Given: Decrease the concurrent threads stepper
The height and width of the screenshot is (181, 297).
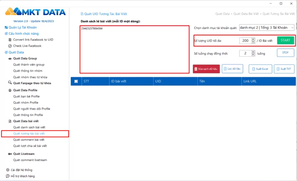Looking at the screenshot, I should pyautogui.click(x=253, y=55).
